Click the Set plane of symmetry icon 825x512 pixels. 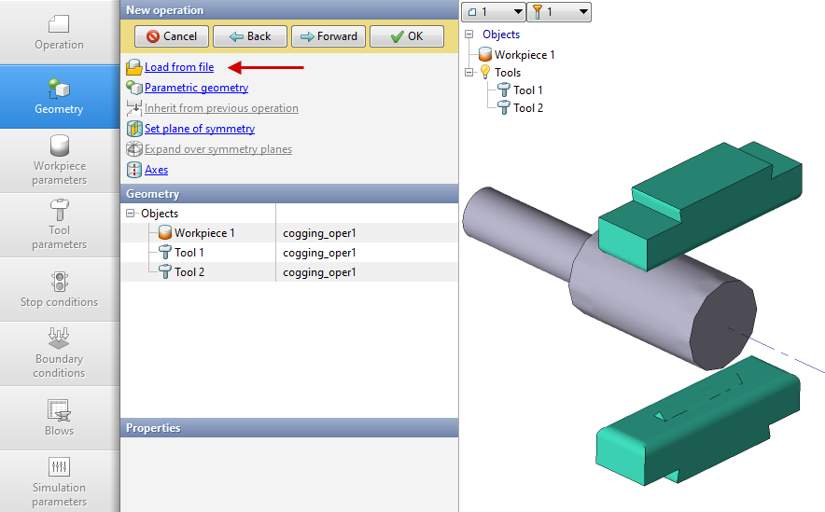click(133, 129)
